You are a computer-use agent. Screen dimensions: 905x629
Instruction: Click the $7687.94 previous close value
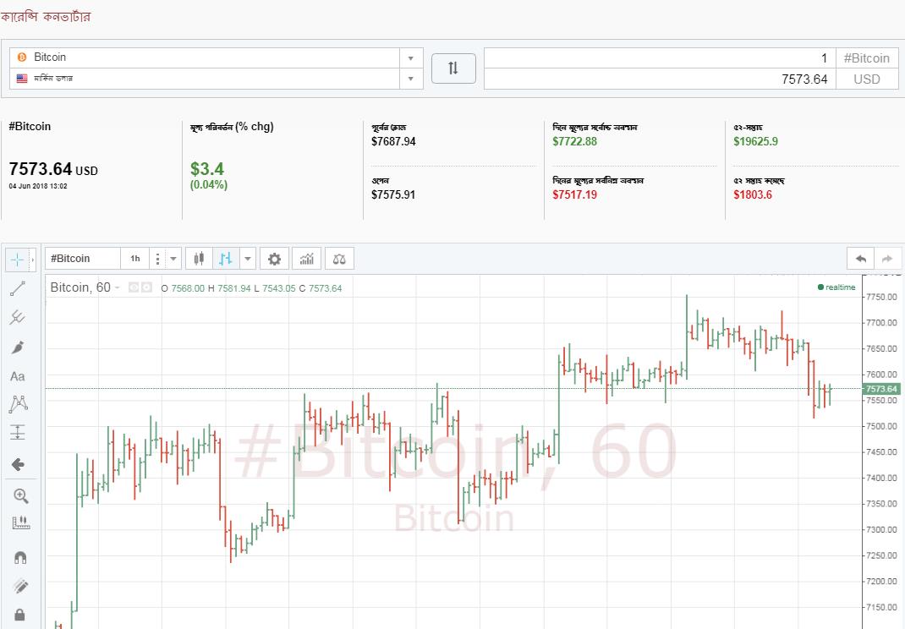click(x=393, y=141)
